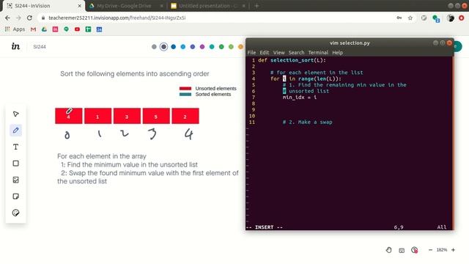
Task: Click 'Unsorted elements' legend label
Action: coord(215,89)
